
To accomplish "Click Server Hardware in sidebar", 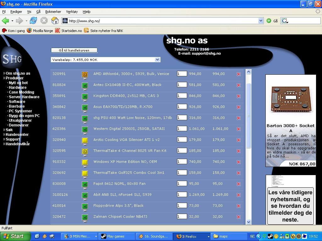I will [24, 97].
